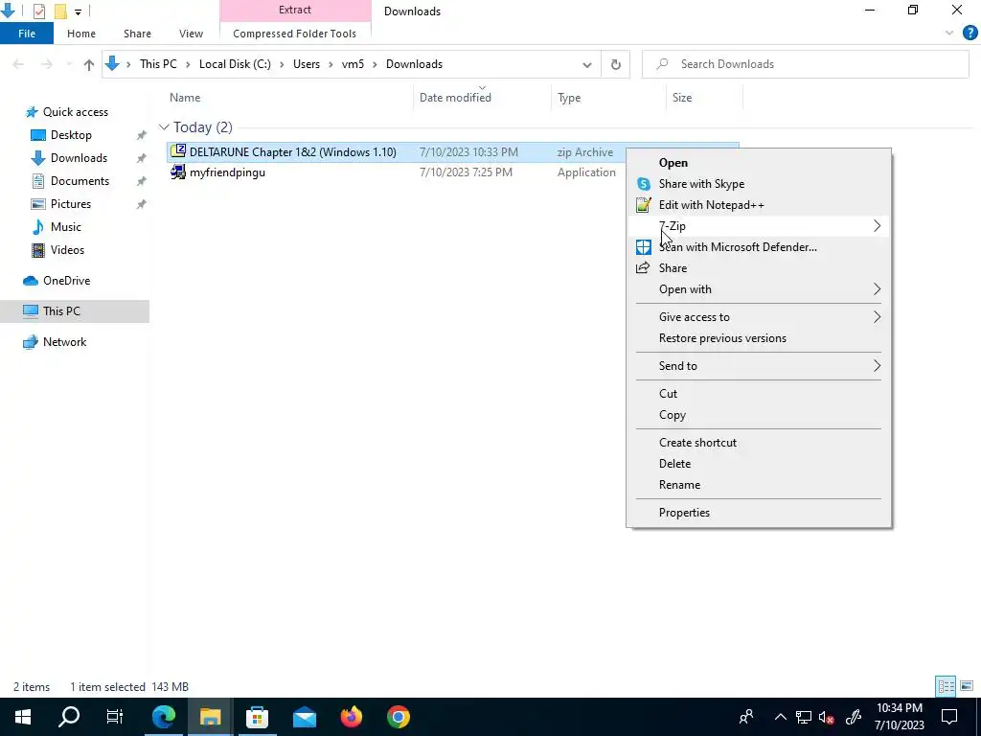Expand the ribbon chevron
The height and width of the screenshot is (736, 981).
(949, 34)
